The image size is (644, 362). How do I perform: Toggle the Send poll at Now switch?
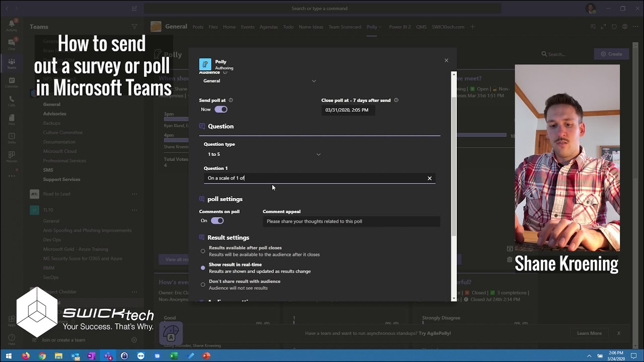221,110
